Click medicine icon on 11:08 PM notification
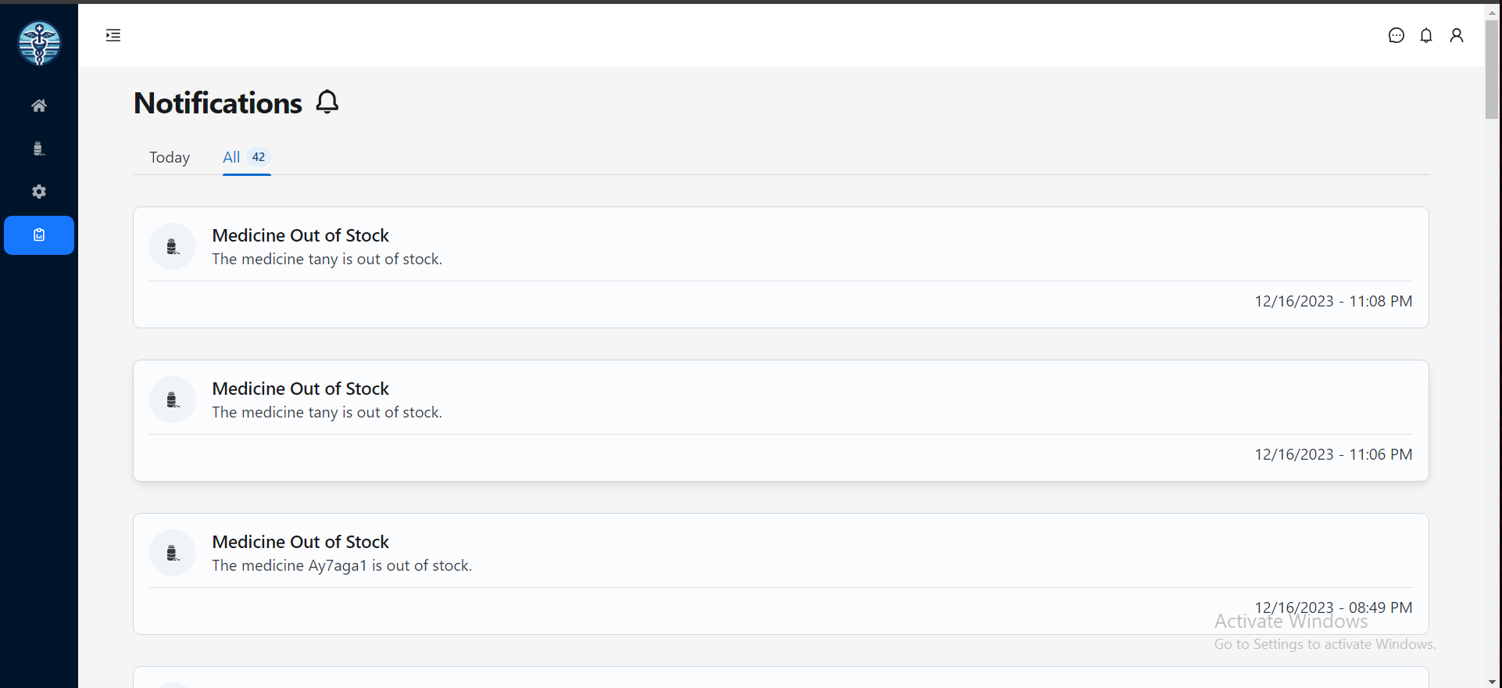The image size is (1502, 688). [173, 246]
